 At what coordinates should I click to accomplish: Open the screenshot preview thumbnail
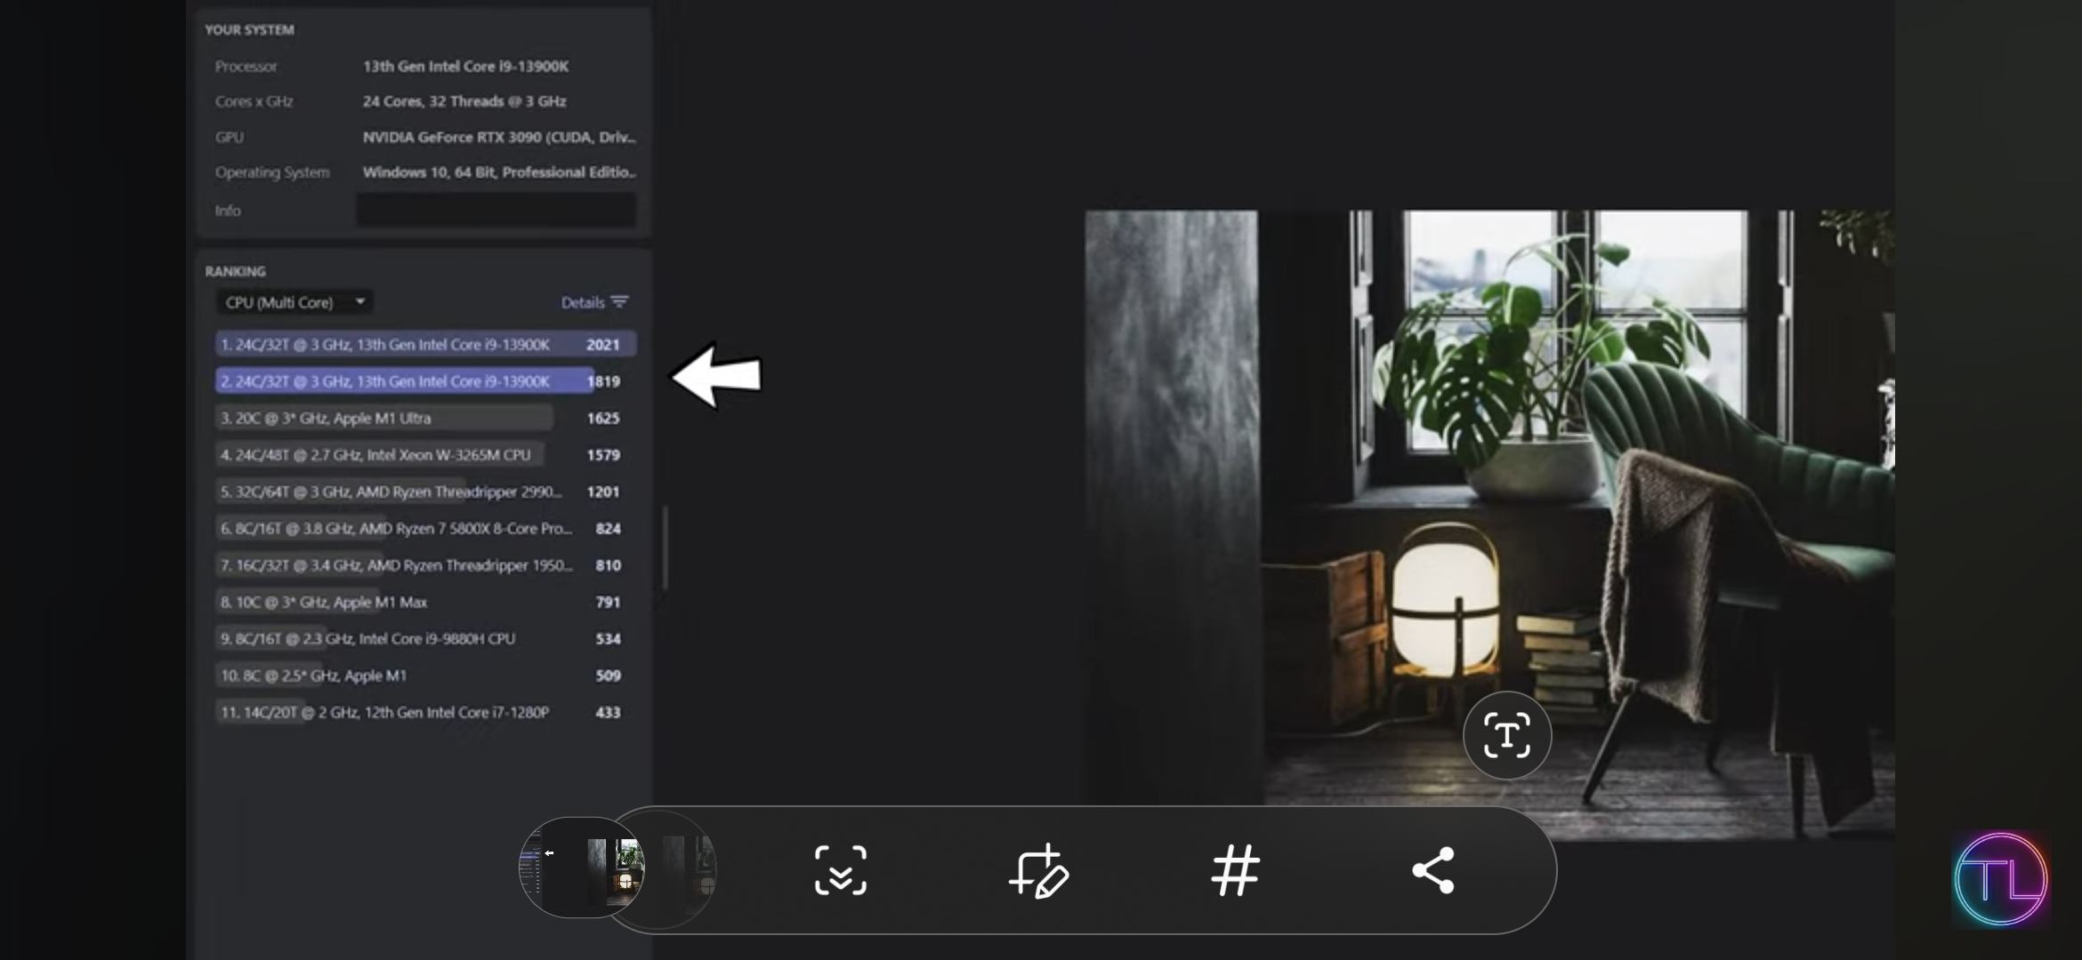582,868
